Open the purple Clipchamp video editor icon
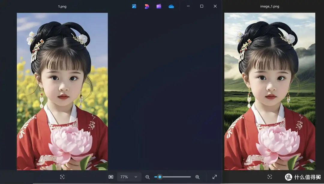The height and width of the screenshot is (184, 324). tap(159, 6)
